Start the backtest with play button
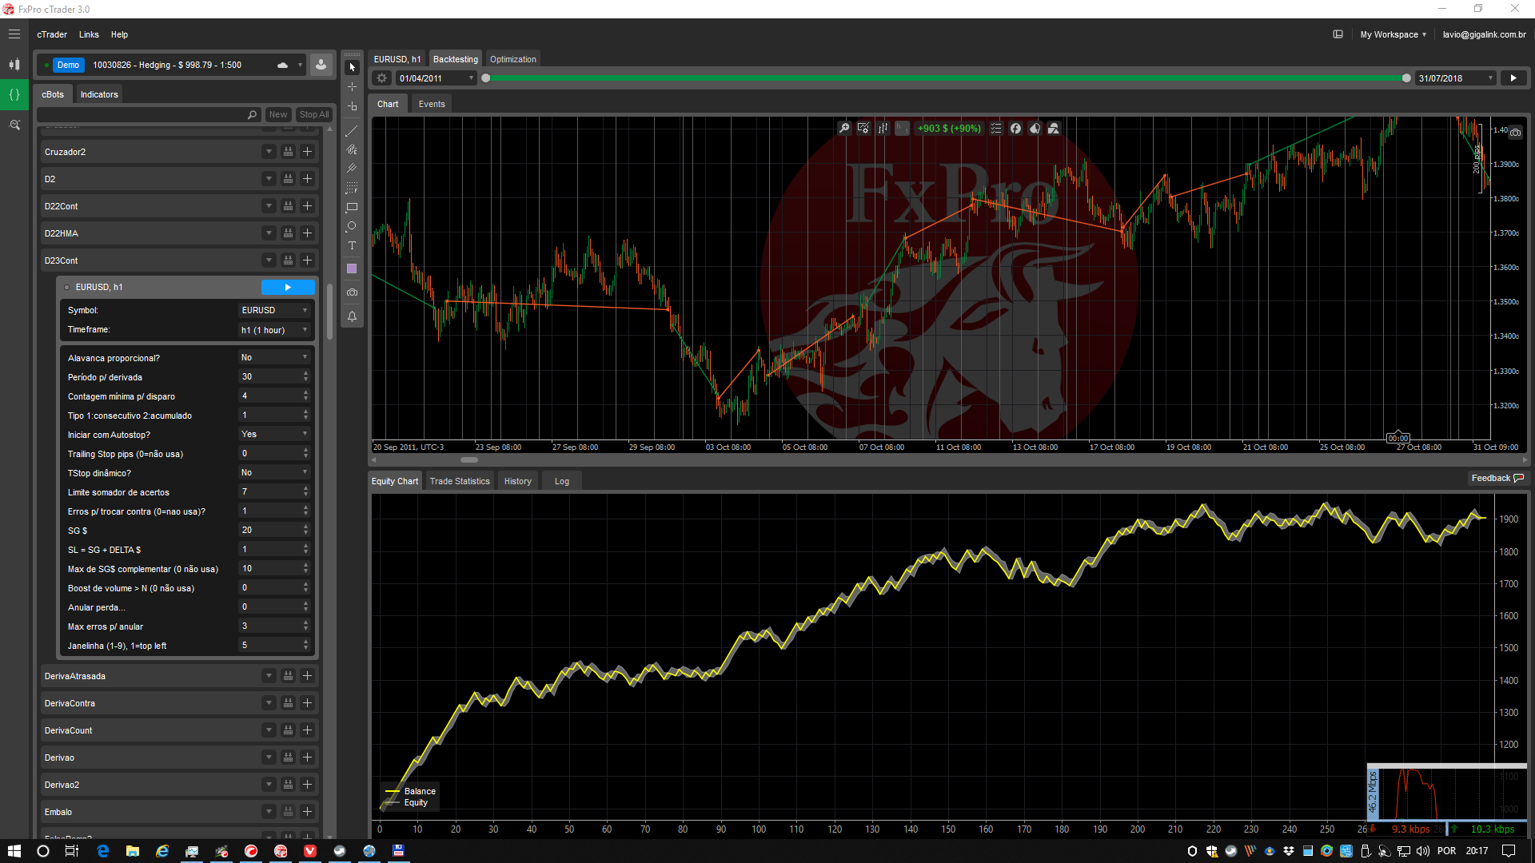The width and height of the screenshot is (1535, 863). tap(1513, 78)
